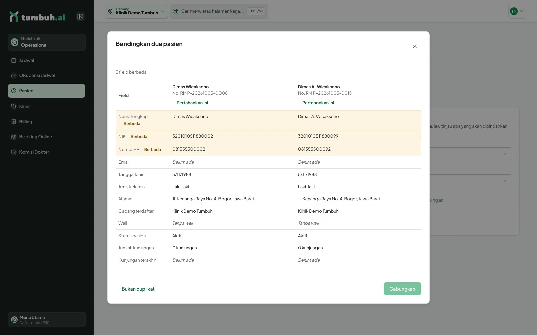Click No. RM P-20261003-0008 text
The height and width of the screenshot is (335, 537).
click(200, 93)
